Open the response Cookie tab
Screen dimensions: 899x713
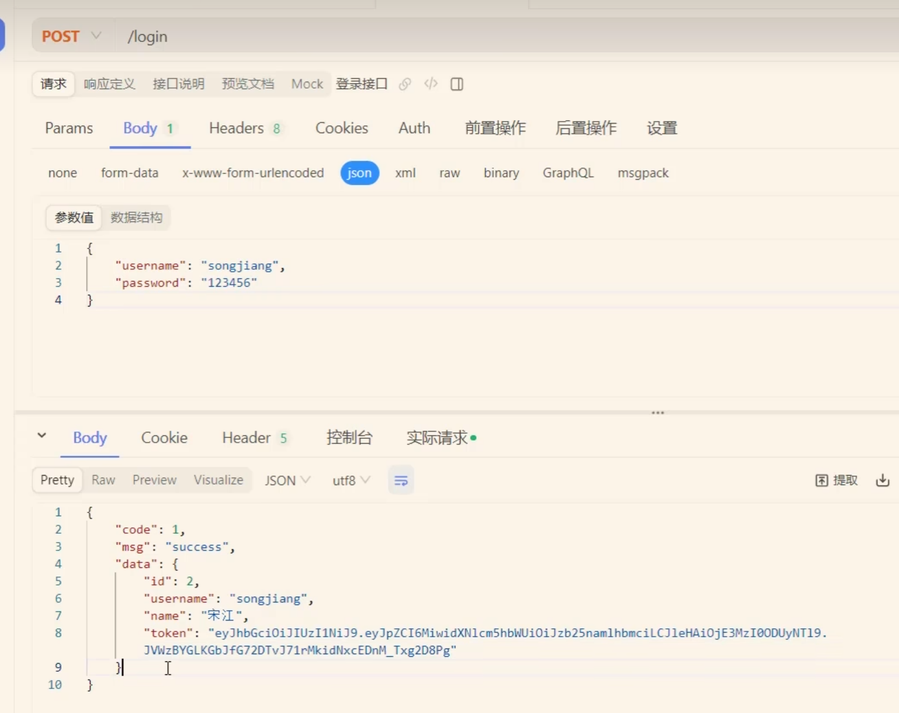[164, 438]
